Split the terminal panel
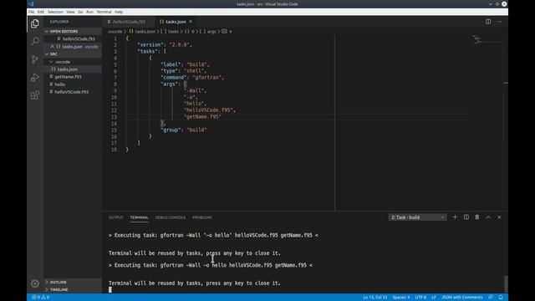Image resolution: width=535 pixels, height=301 pixels. [466, 217]
